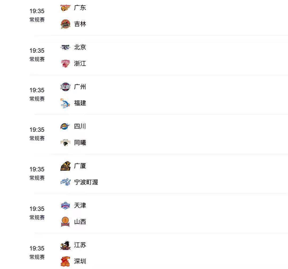Open the Tianjin (天津) Pioneers logo
288x269 pixels.
click(65, 206)
